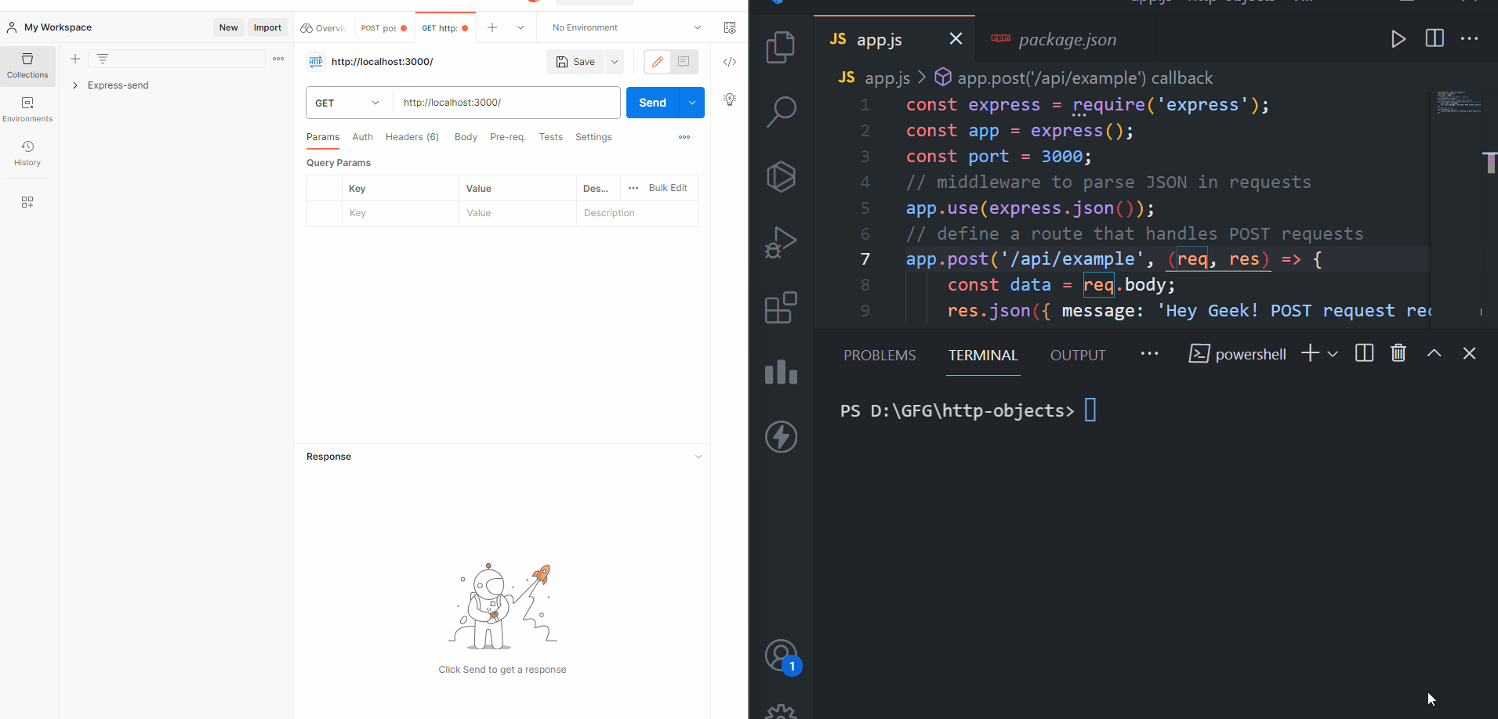Open VS Code Explorer view

(x=781, y=47)
